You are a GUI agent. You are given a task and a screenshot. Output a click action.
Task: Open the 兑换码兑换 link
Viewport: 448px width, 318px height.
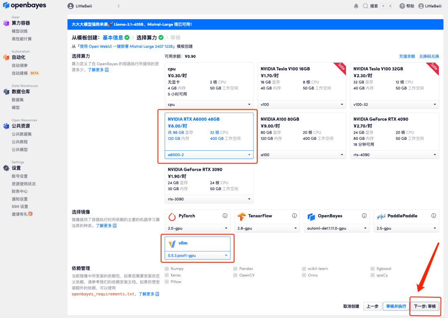tap(429, 56)
